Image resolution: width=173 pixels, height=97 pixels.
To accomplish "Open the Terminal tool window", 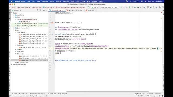I will click(23, 94).
